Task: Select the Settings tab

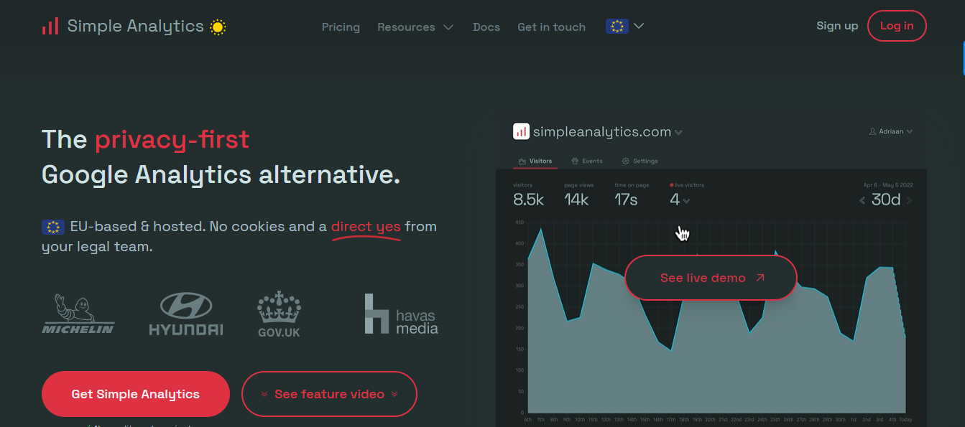Action: click(640, 161)
